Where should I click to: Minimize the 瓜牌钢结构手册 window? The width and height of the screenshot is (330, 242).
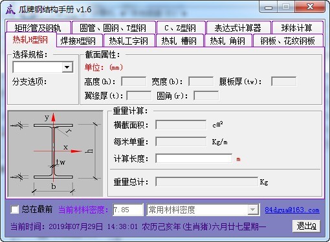[x=269, y=8]
